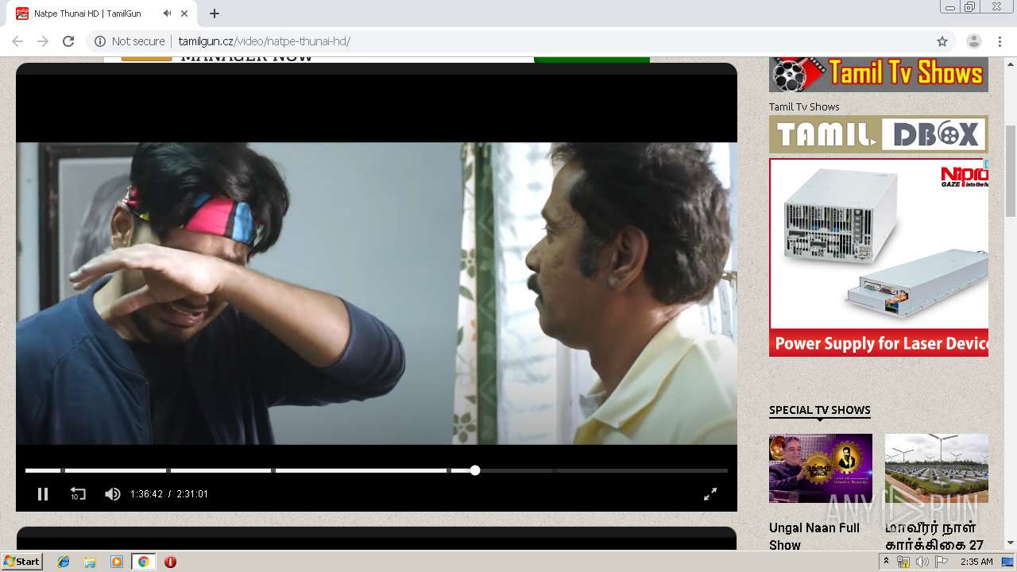
Task: Bookmark this page with the star icon
Action: [x=942, y=41]
